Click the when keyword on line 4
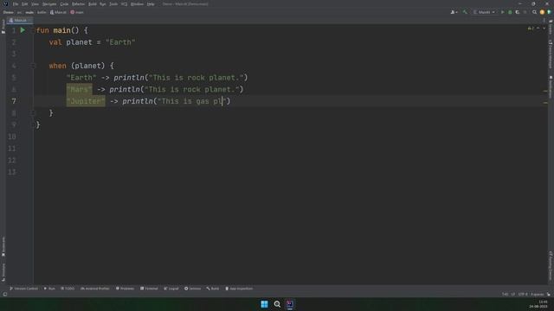The width and height of the screenshot is (554, 311). pyautogui.click(x=58, y=66)
